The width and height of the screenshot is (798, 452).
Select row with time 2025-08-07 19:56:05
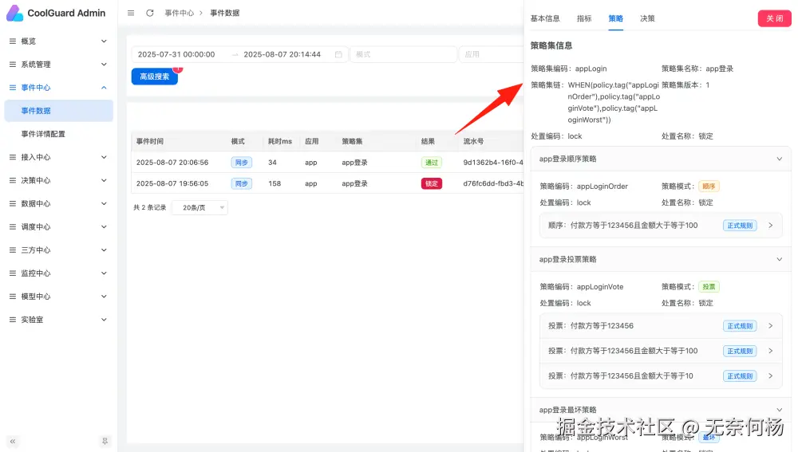pyautogui.click(x=327, y=183)
